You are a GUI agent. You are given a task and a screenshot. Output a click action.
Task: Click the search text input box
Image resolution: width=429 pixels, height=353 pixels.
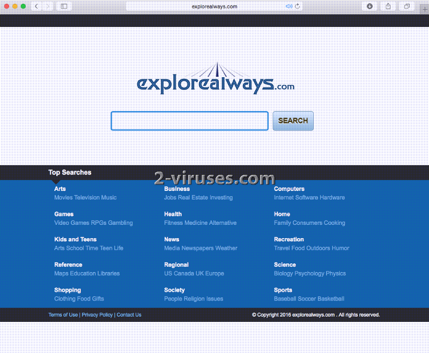point(189,121)
